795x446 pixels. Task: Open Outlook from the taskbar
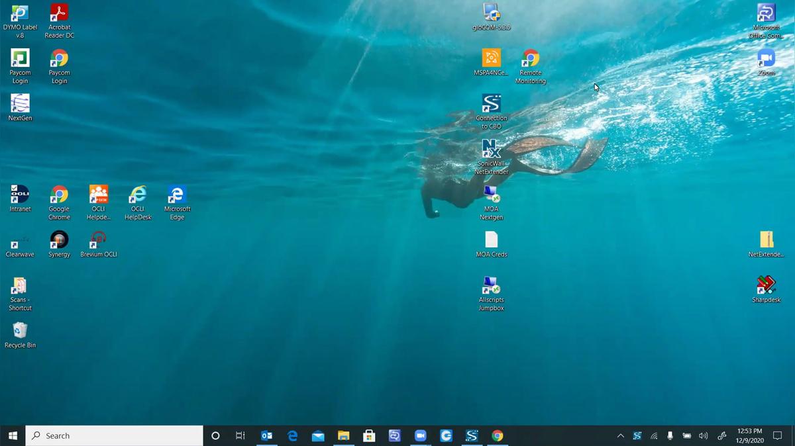point(267,435)
